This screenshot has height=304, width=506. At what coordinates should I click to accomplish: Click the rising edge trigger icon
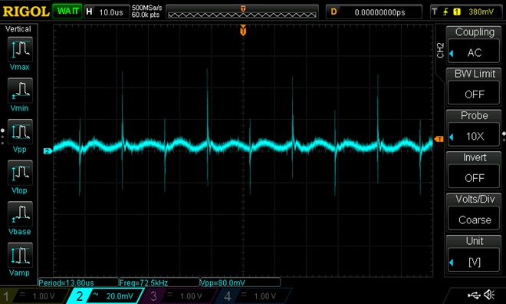445,12
